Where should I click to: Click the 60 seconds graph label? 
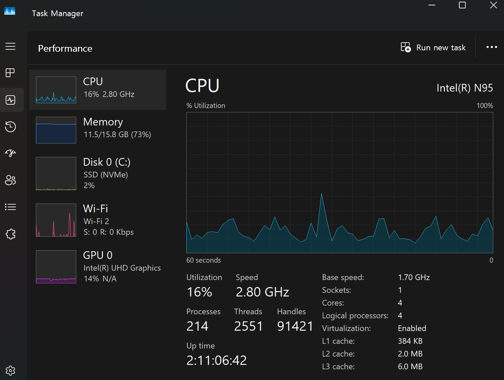[x=203, y=260]
